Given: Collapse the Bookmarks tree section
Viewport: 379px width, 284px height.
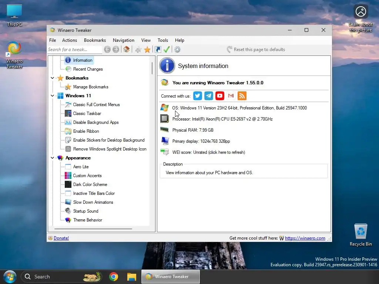Looking at the screenshot, I should pos(52,78).
